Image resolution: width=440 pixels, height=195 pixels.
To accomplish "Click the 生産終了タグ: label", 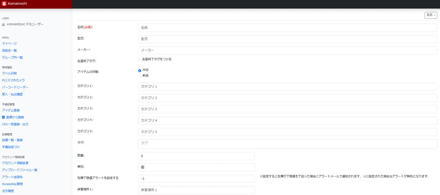I will pyautogui.click(x=87, y=61).
